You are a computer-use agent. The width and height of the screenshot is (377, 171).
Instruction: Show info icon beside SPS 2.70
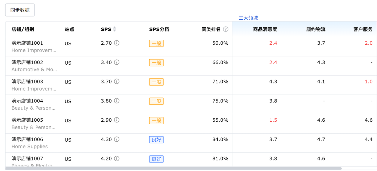pyautogui.click(x=117, y=43)
